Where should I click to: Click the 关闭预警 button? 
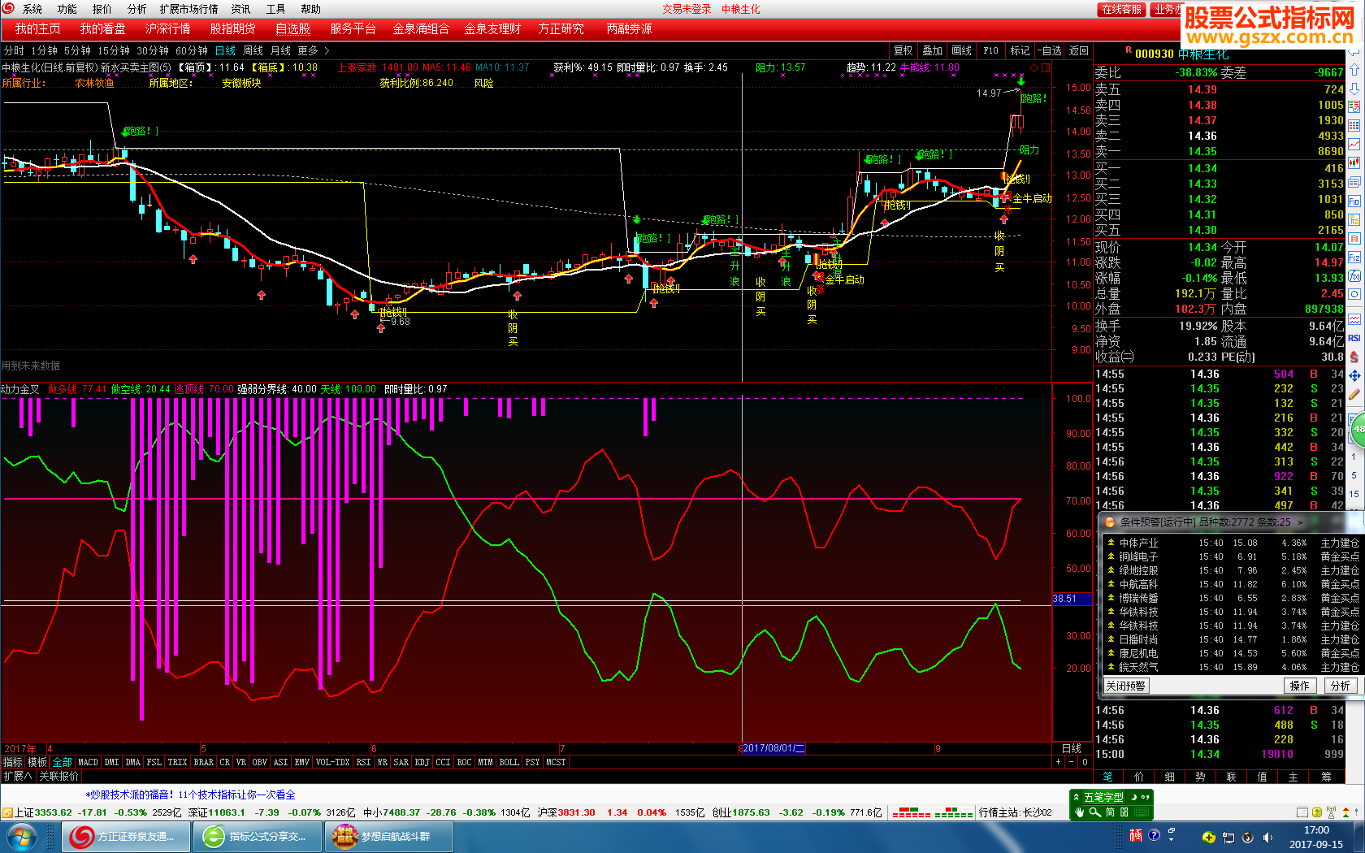[1125, 686]
